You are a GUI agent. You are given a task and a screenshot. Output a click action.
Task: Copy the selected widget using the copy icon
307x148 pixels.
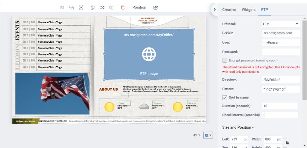tap(93, 7)
